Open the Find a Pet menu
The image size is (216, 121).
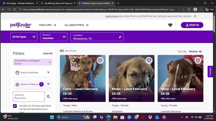coord(48,25)
